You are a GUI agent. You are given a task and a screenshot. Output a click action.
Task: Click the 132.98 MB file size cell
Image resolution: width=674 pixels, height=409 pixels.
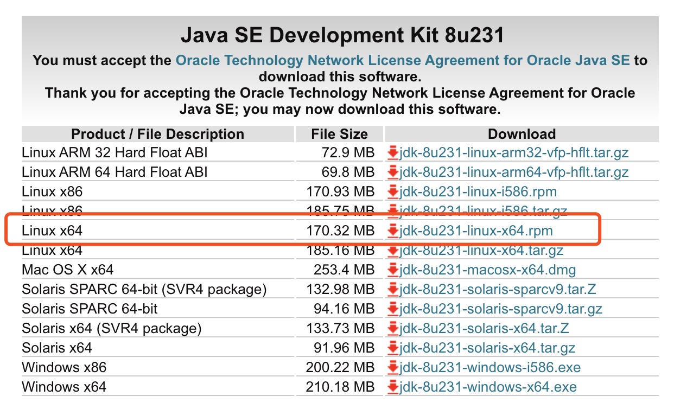coord(340,290)
